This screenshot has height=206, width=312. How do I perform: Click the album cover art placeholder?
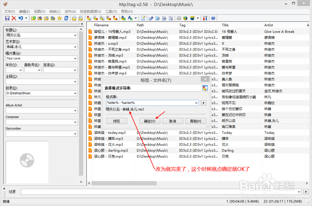click(27, 162)
